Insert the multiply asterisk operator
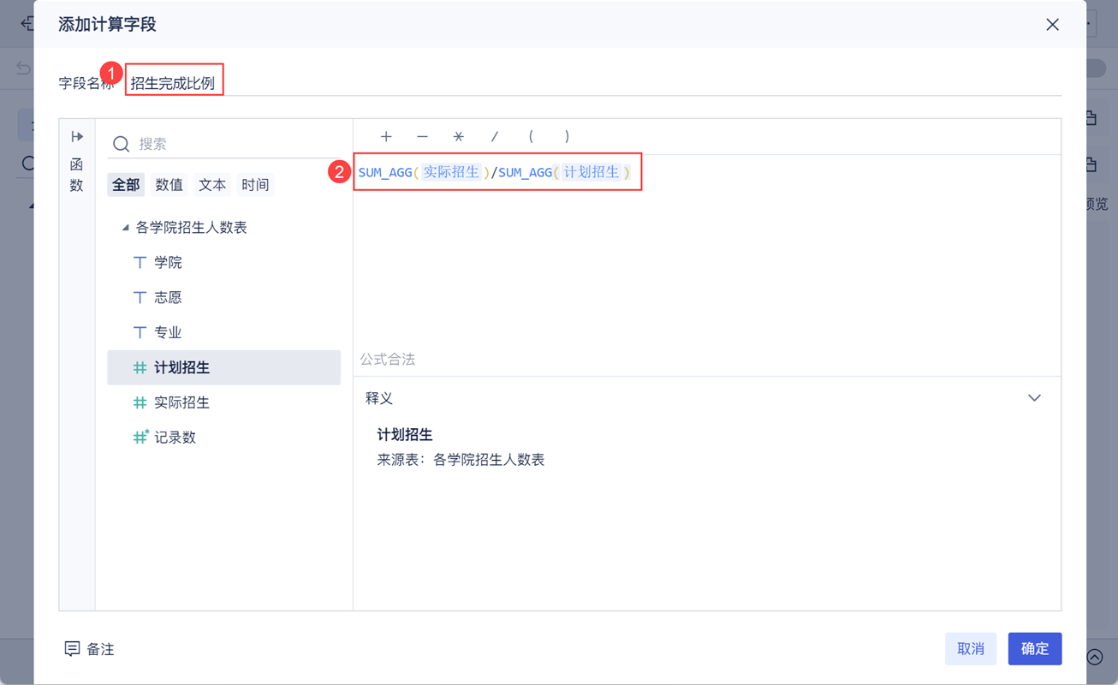Image resolution: width=1118 pixels, height=685 pixels. (x=459, y=137)
